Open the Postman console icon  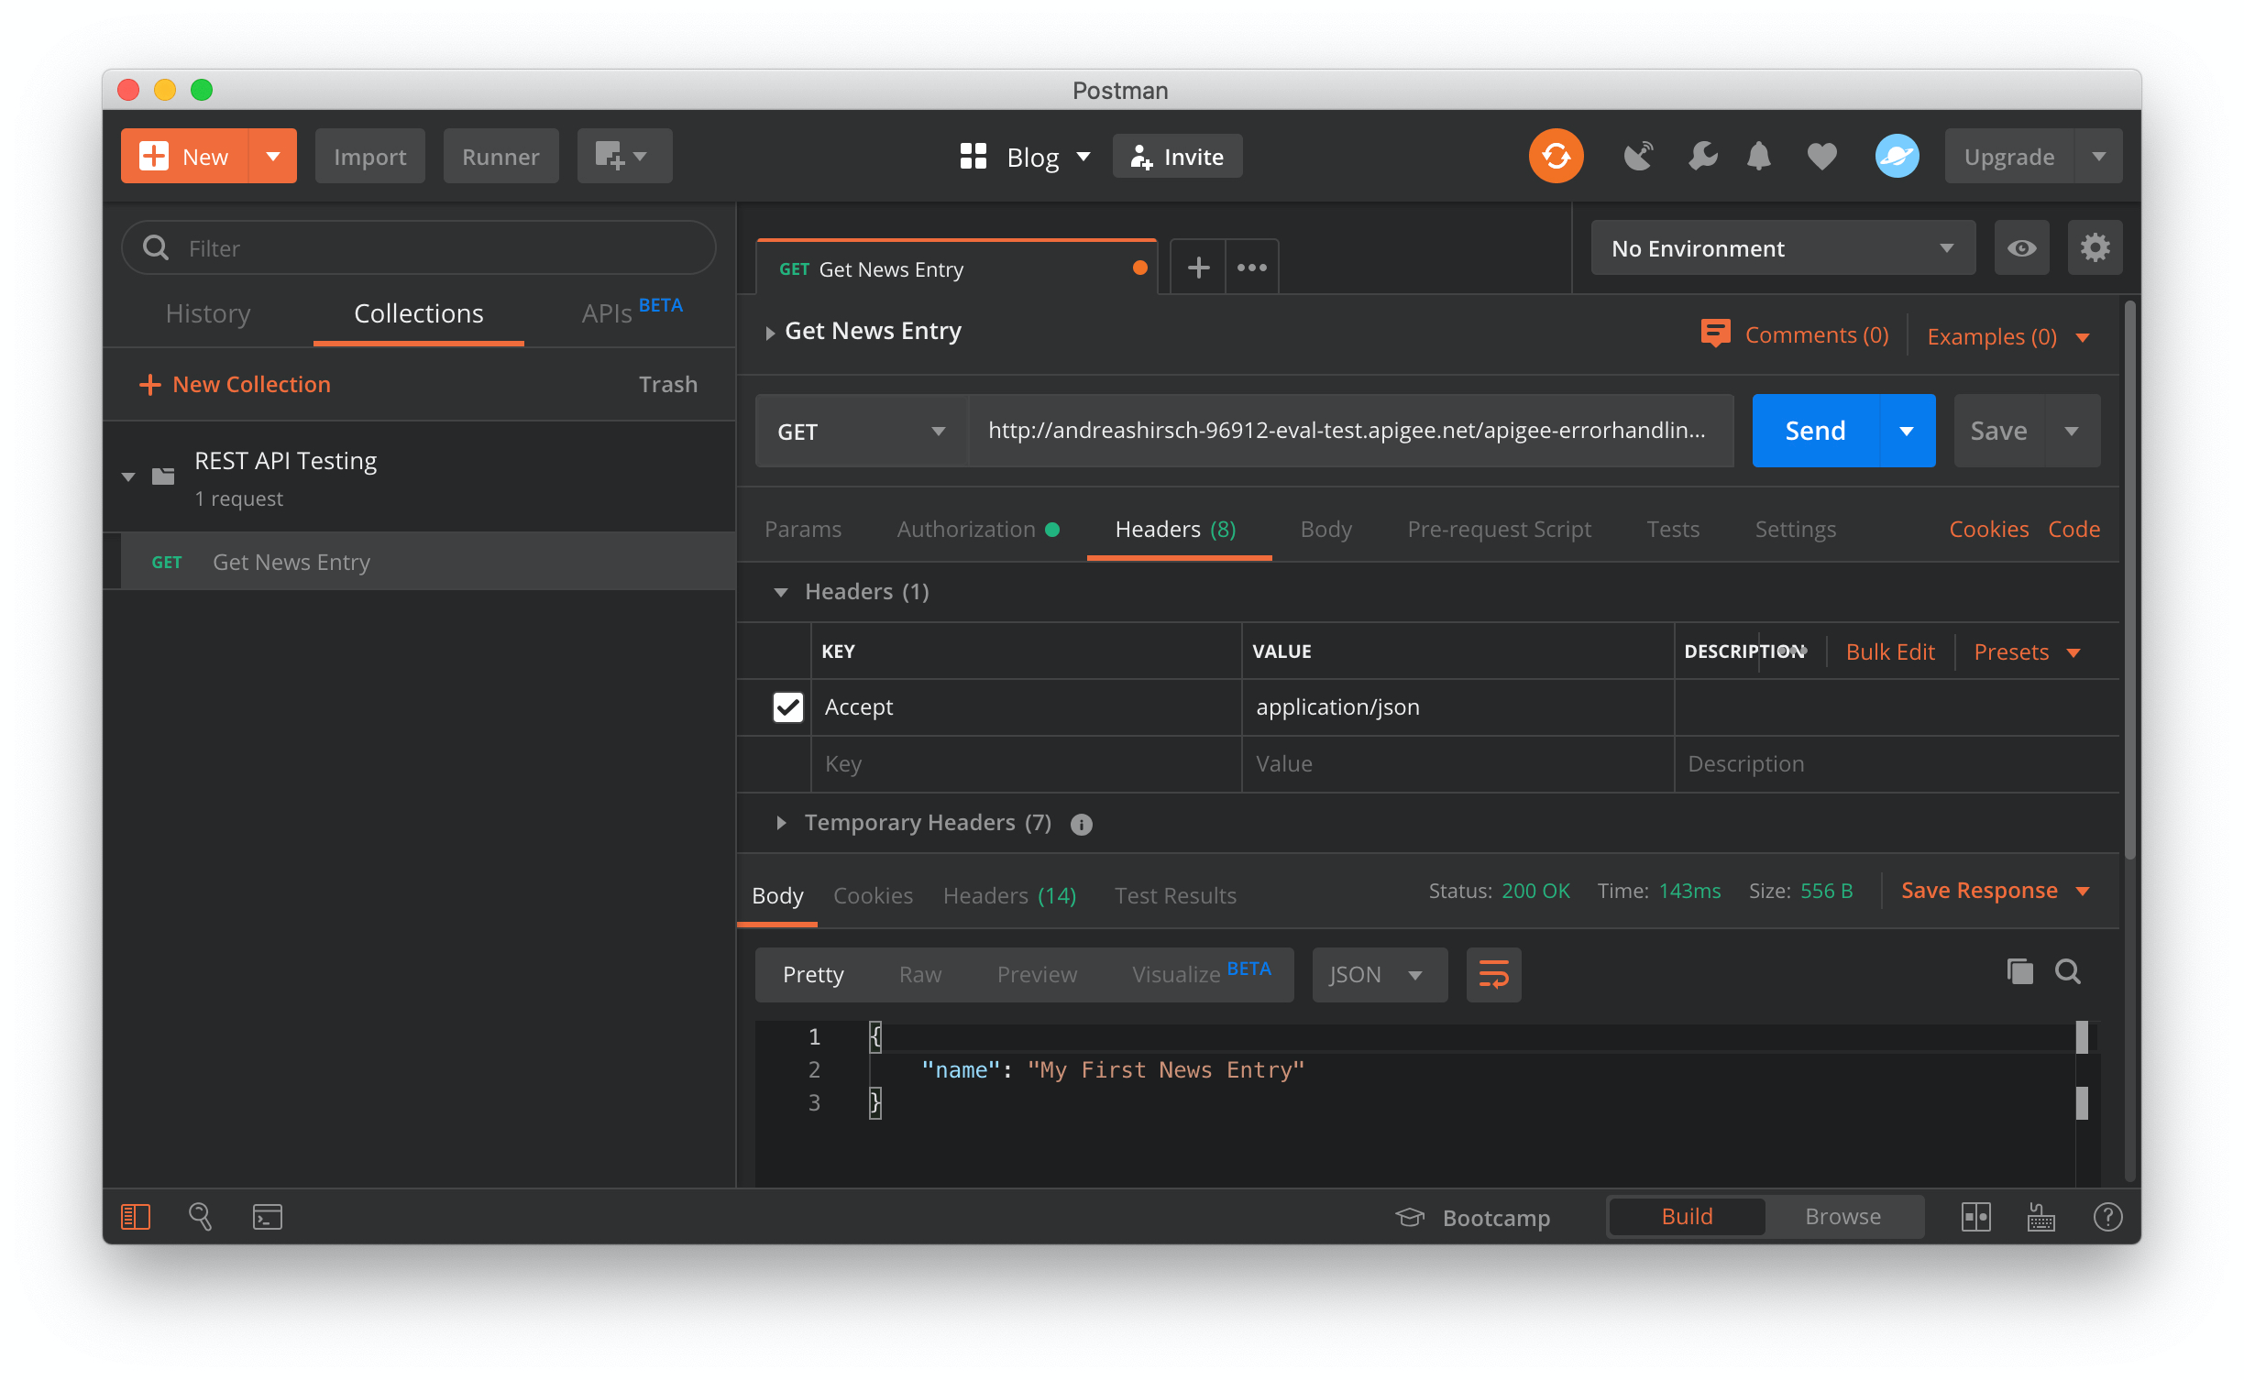pos(267,1217)
